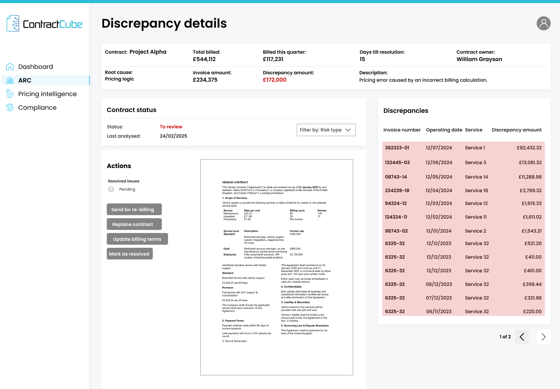Click amount £411.00 in discrepancies
The image size is (560, 389).
click(x=533, y=257)
